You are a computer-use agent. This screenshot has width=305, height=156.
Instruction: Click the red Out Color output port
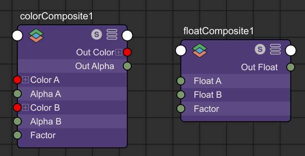click(127, 52)
